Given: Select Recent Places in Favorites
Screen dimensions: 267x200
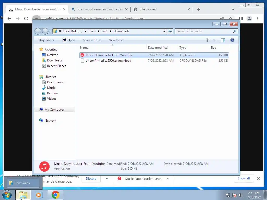Looking at the screenshot, I should coord(56,66).
